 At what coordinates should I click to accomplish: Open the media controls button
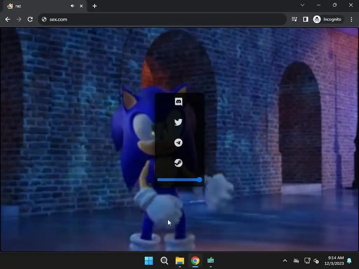tap(294, 19)
